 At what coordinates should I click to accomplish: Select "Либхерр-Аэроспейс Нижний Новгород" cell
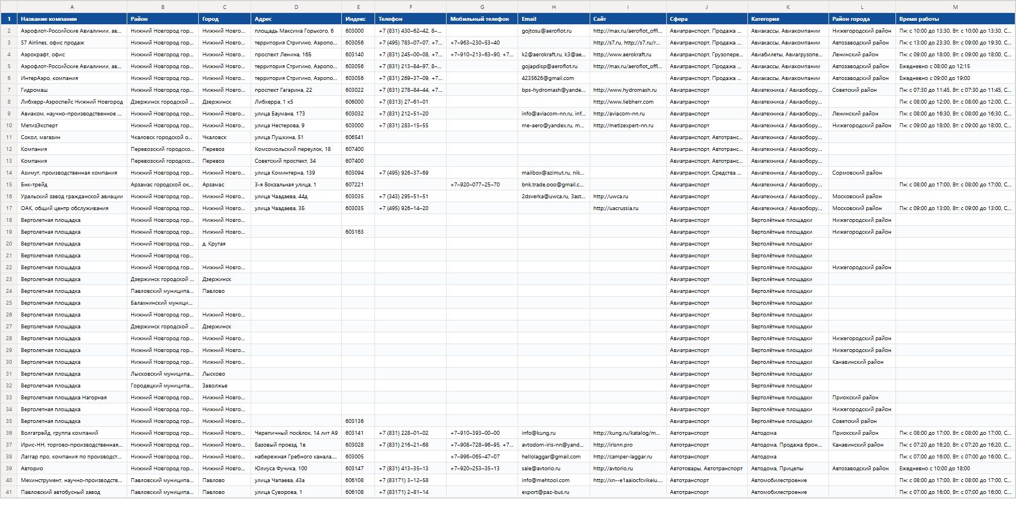72,102
